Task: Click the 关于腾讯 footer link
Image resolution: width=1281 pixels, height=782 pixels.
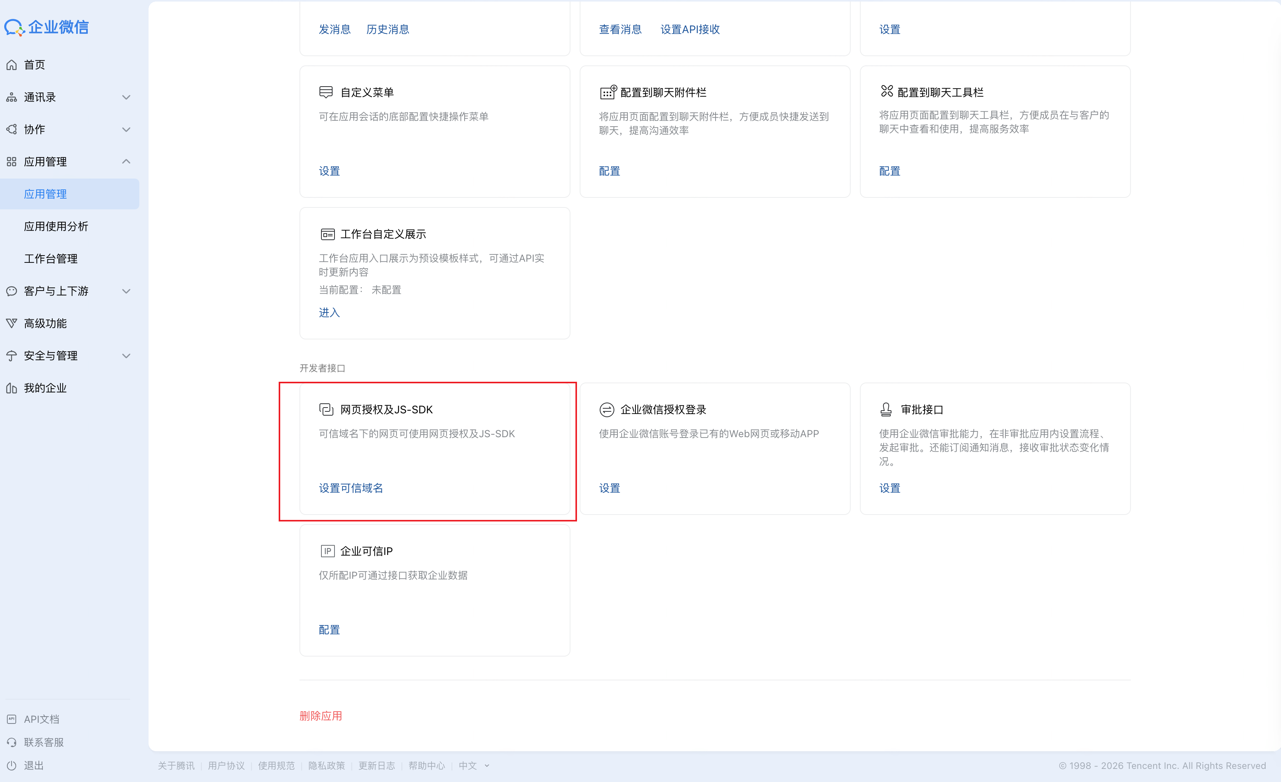Action: [176, 765]
